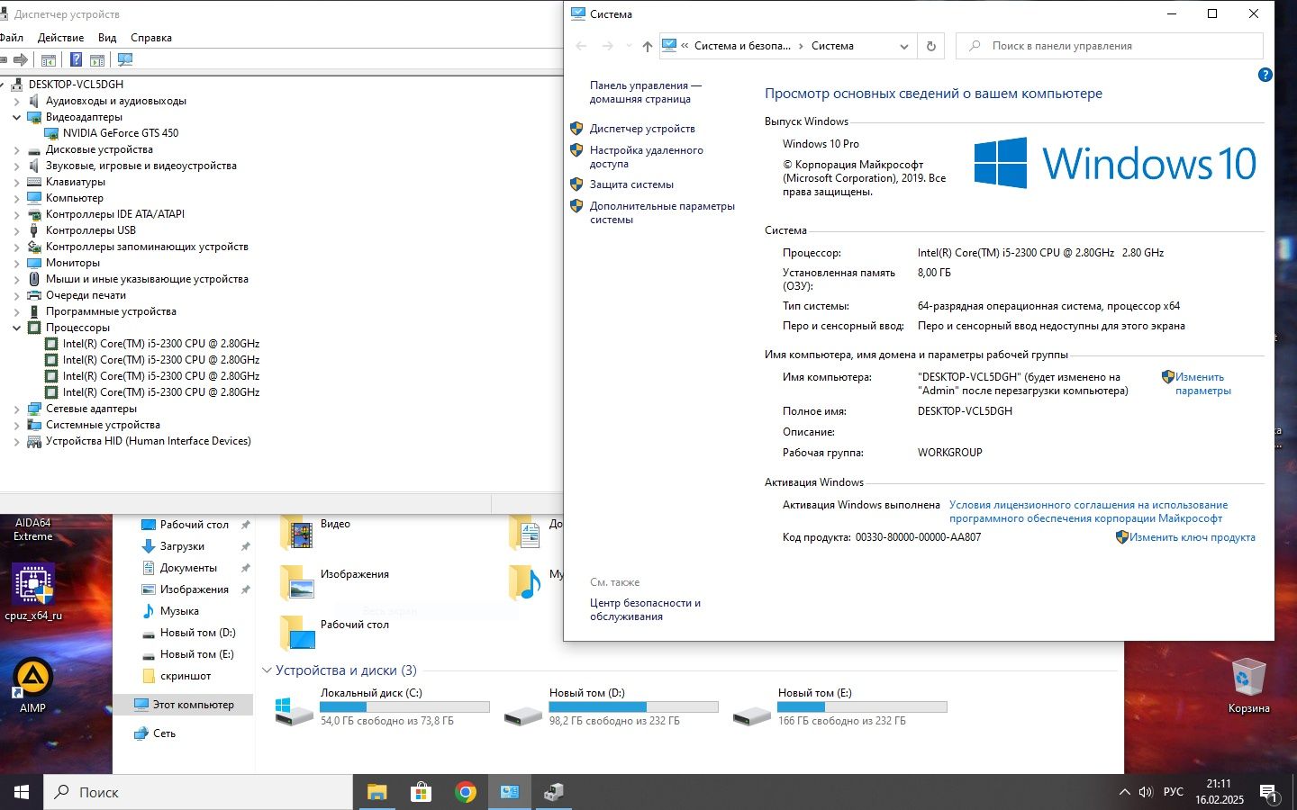Expand the Мониторы category
This screenshot has height=810, width=1297.
[16, 263]
